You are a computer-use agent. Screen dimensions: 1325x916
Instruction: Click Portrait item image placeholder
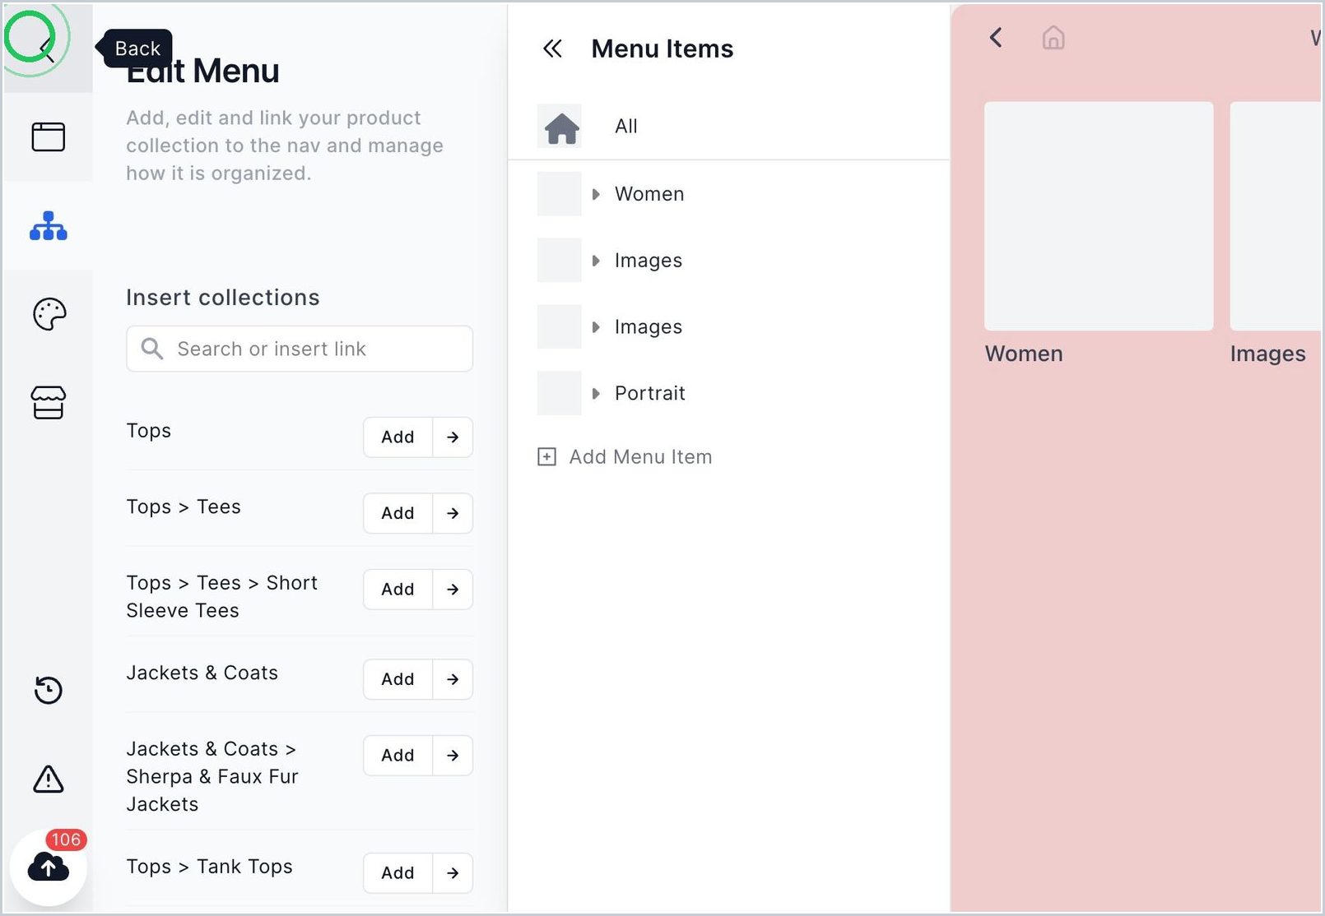coord(560,393)
